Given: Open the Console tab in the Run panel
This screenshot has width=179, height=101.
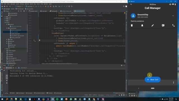Looking at the screenshot, I should (x=9, y=68).
